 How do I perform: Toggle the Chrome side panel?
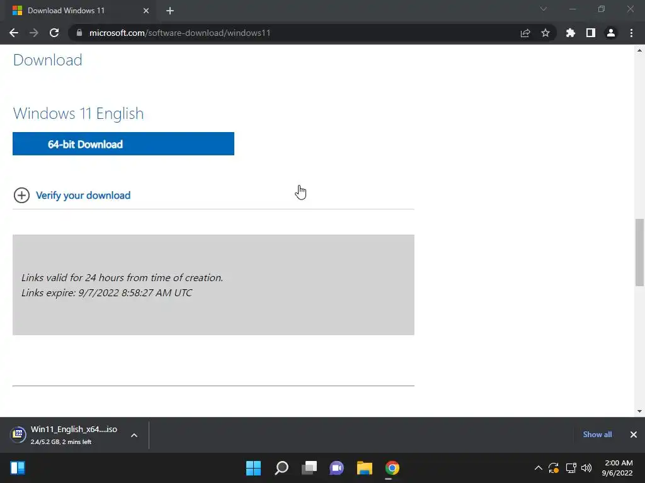coord(591,33)
